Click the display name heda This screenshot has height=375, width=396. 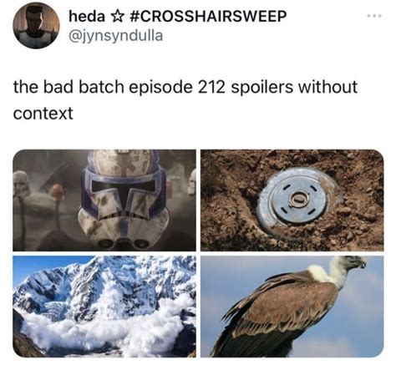[x=86, y=17]
